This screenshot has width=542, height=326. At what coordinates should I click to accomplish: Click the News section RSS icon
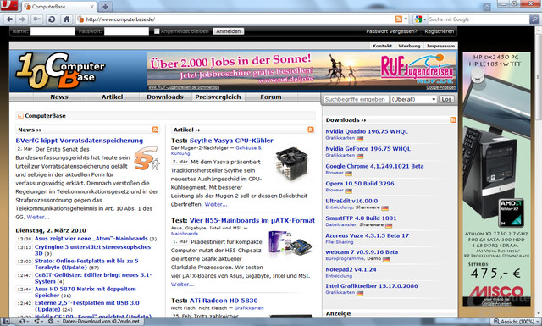point(155,130)
